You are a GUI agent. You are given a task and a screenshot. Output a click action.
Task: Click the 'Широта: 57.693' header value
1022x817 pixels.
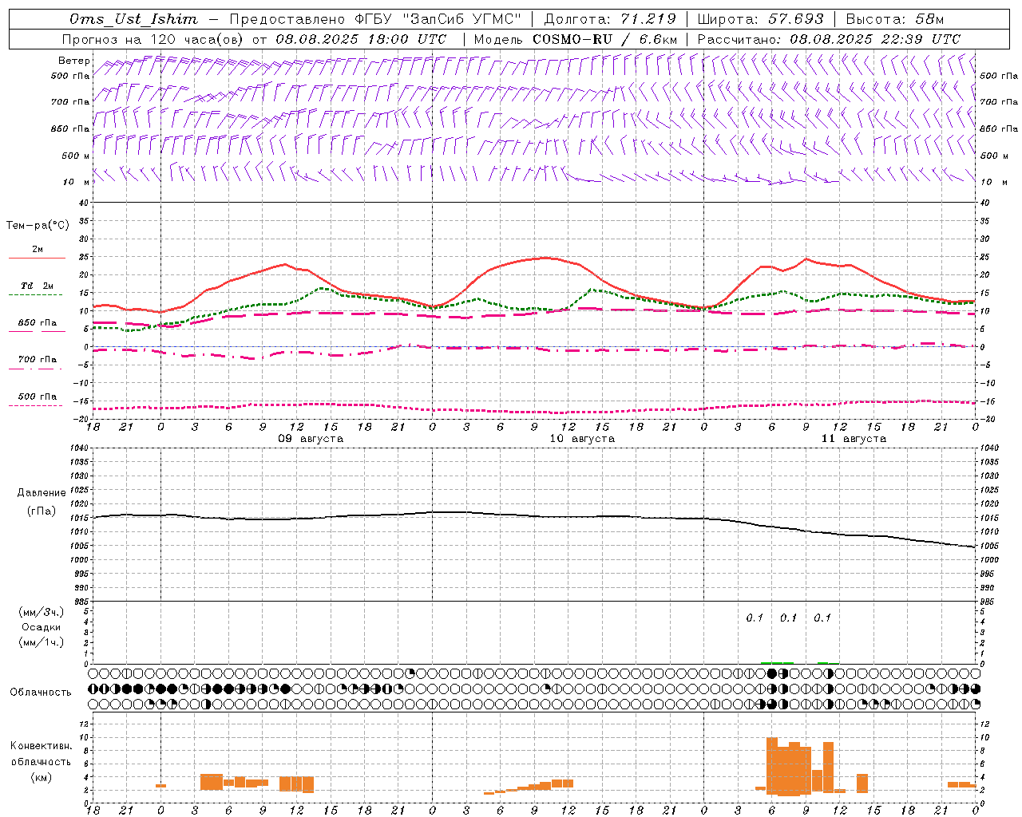tap(760, 19)
